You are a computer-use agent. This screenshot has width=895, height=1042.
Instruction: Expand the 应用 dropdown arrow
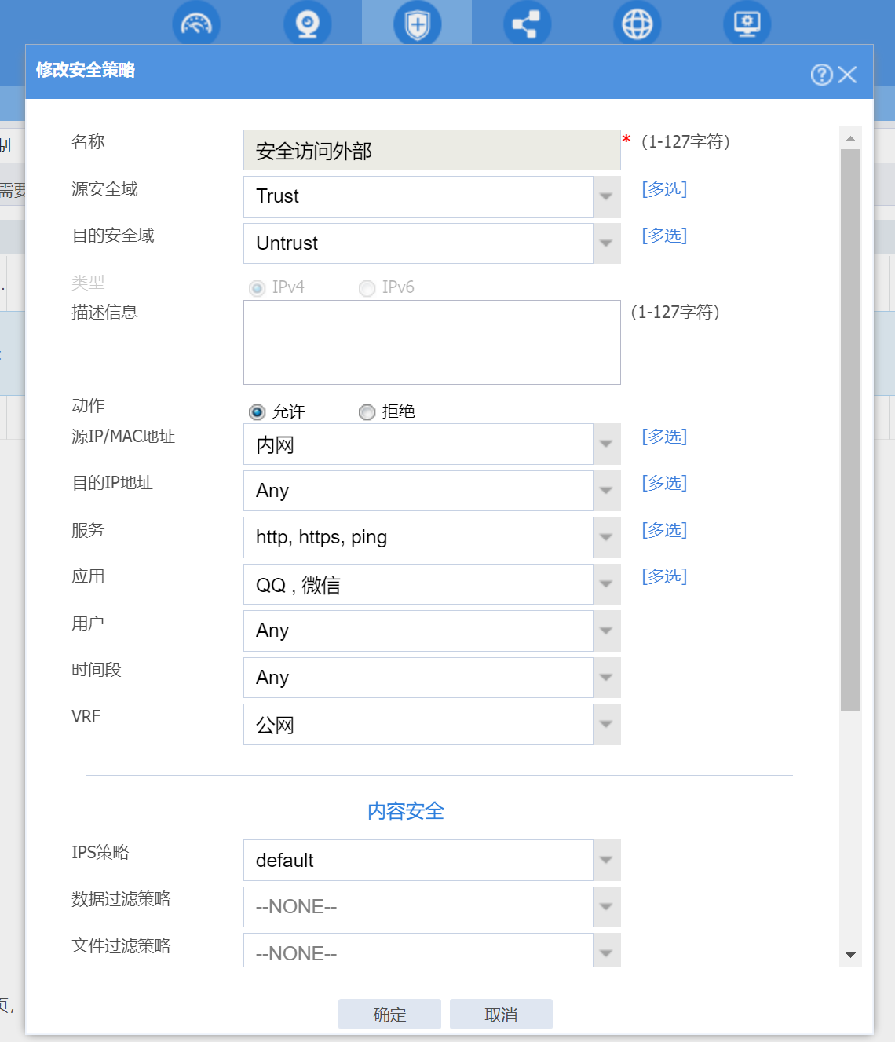[x=606, y=584]
